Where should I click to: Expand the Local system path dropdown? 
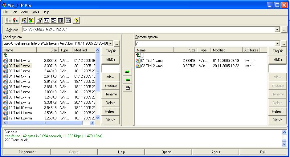coord(110,44)
